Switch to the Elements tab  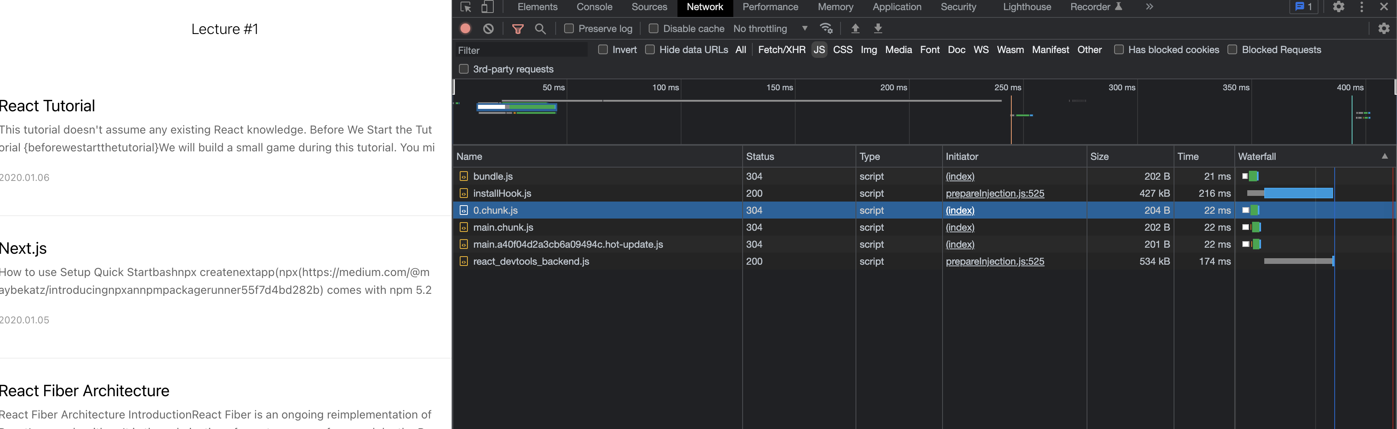click(x=537, y=7)
